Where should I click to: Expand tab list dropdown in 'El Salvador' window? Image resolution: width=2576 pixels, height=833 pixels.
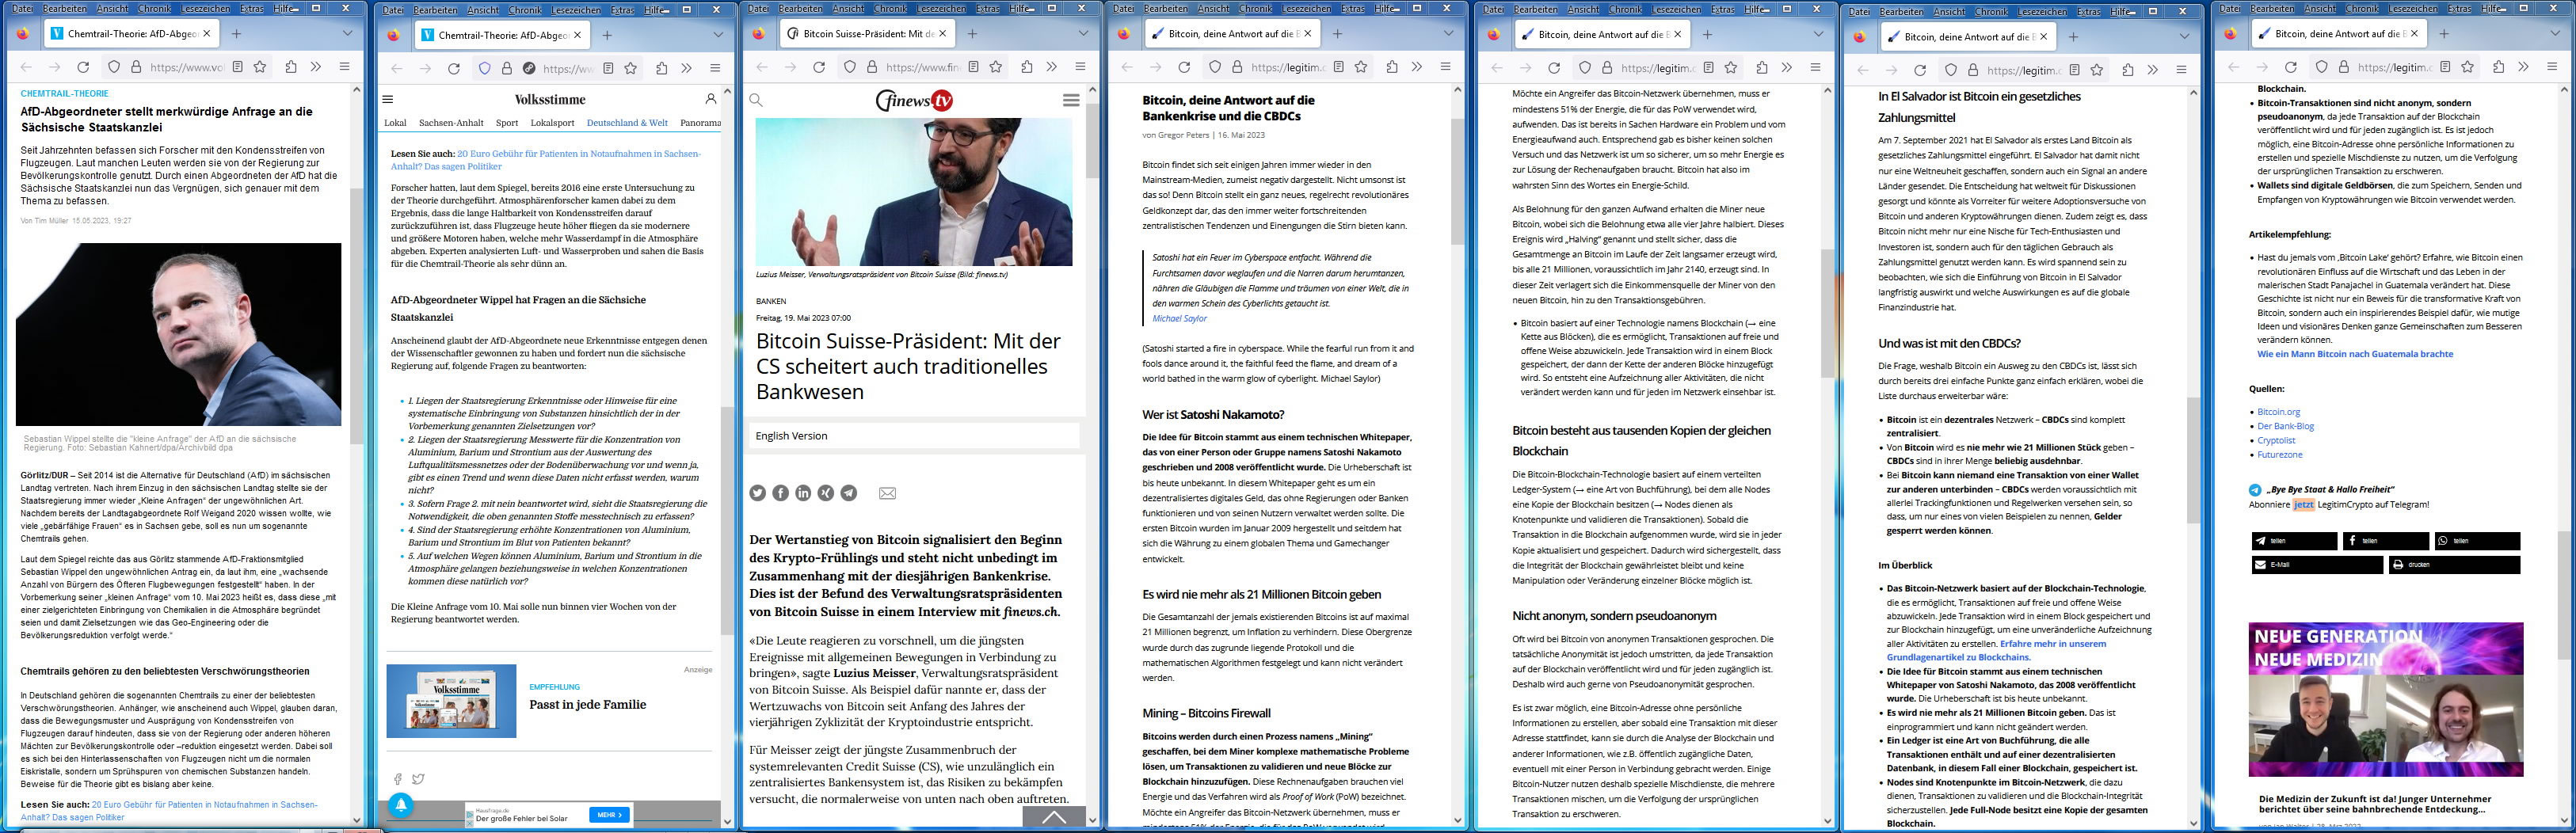click(x=2184, y=36)
